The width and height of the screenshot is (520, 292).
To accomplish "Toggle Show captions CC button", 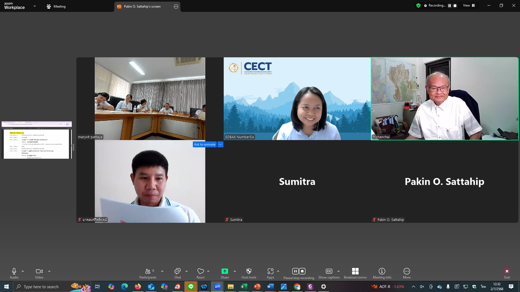I will coord(329,273).
